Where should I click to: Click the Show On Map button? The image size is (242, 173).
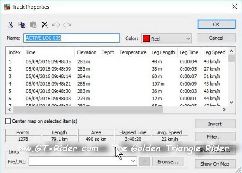(215, 164)
